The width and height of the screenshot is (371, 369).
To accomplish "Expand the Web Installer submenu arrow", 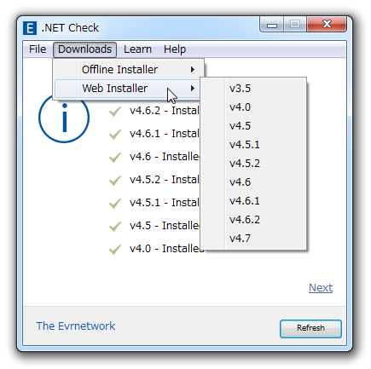I will pyautogui.click(x=193, y=89).
